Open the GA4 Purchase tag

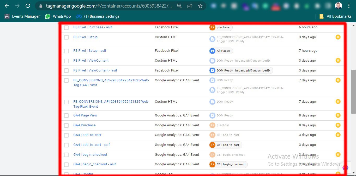pyautogui.click(x=85, y=125)
